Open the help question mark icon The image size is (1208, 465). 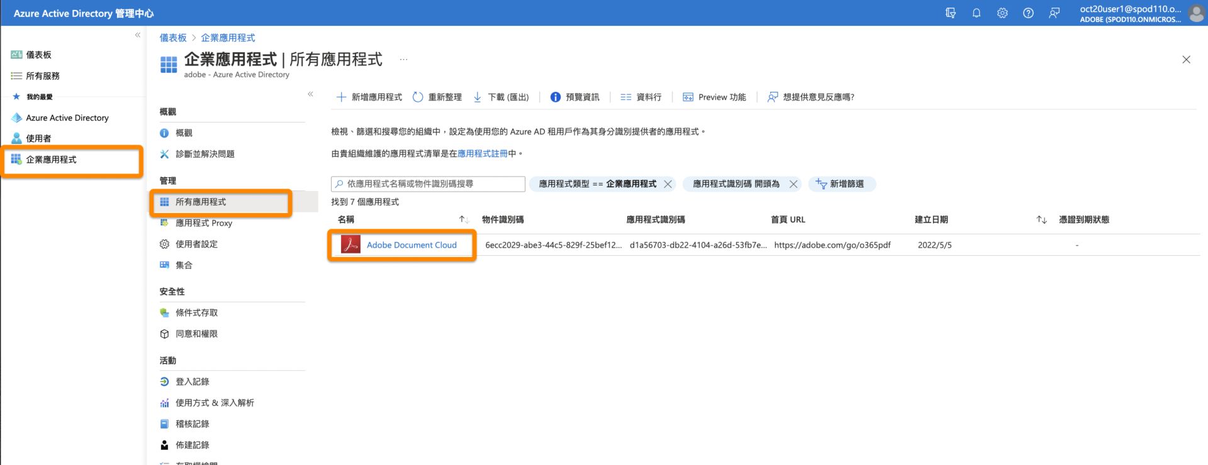pos(1028,13)
